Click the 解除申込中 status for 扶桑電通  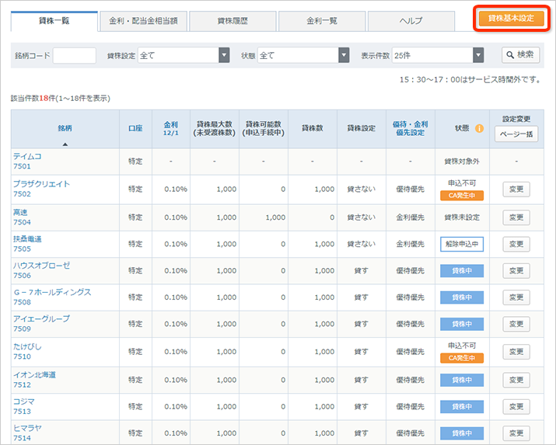click(x=462, y=244)
